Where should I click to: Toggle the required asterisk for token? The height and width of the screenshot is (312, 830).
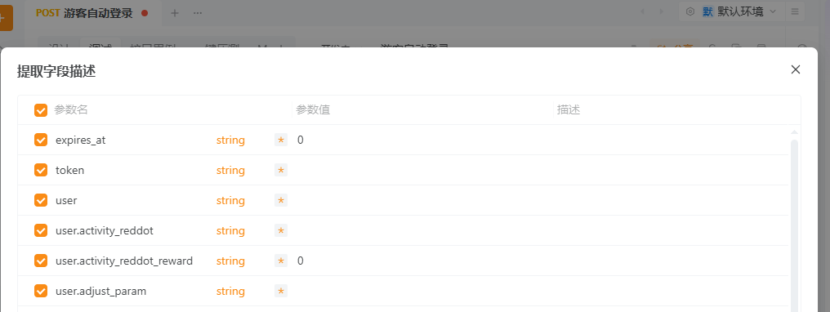coord(281,170)
